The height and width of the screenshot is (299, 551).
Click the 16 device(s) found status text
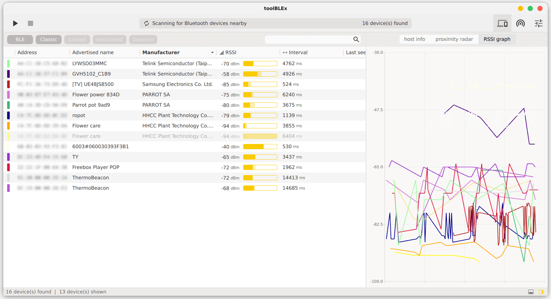tap(29, 292)
